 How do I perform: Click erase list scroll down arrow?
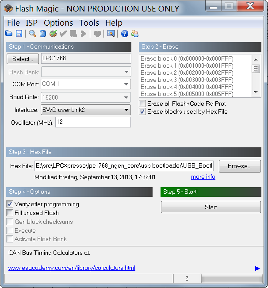click(x=256, y=92)
